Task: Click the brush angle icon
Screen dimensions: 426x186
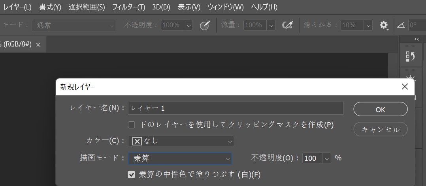Action: click(x=401, y=26)
